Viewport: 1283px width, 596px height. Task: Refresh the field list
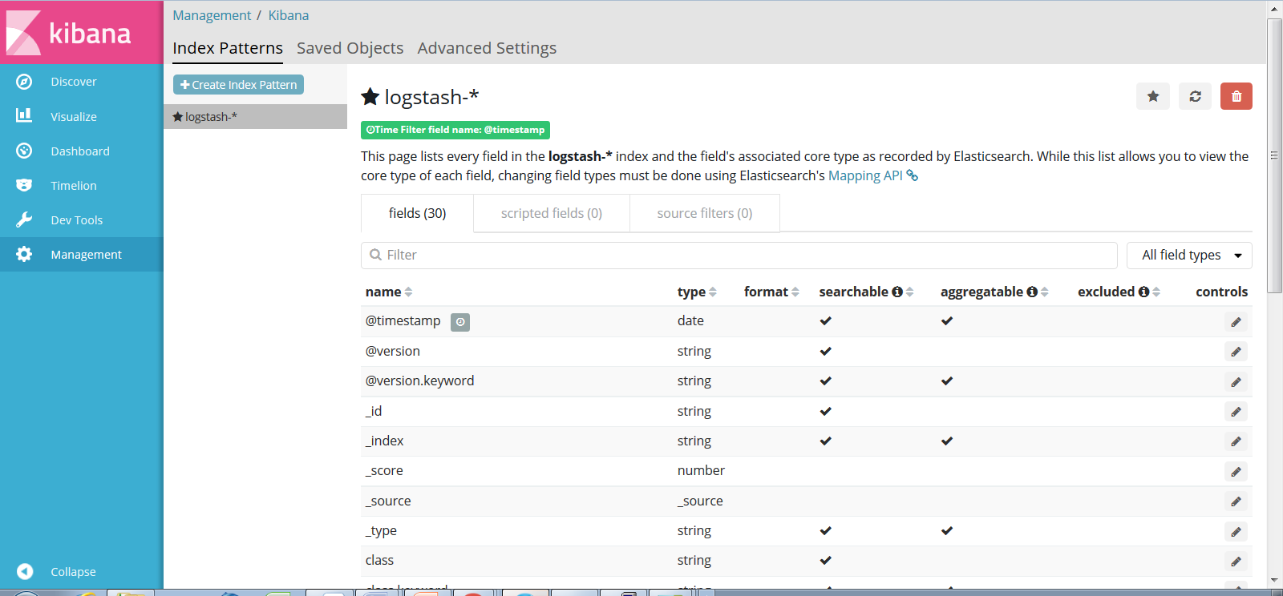pos(1195,96)
